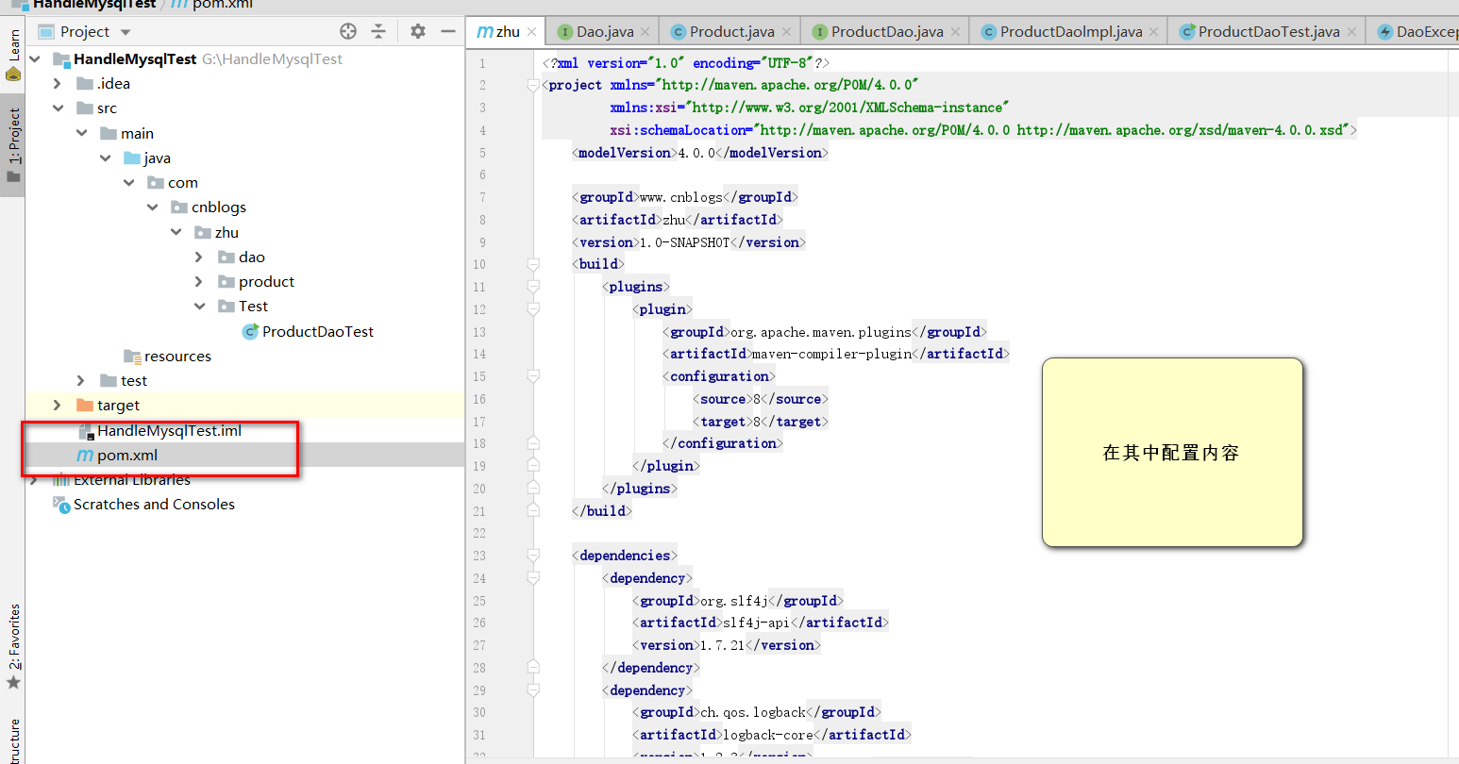Switch to Product.java tab
The image size is (1459, 764).
731,31
